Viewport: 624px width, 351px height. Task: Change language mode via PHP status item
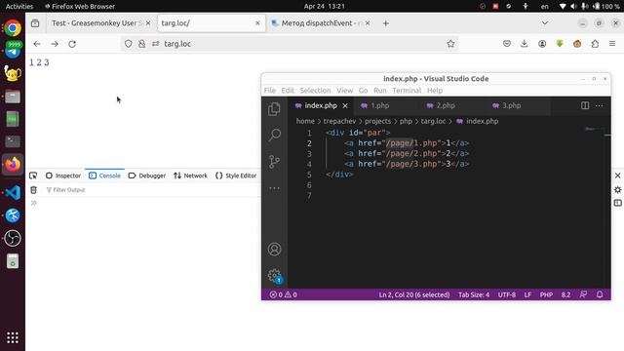[x=546, y=294]
